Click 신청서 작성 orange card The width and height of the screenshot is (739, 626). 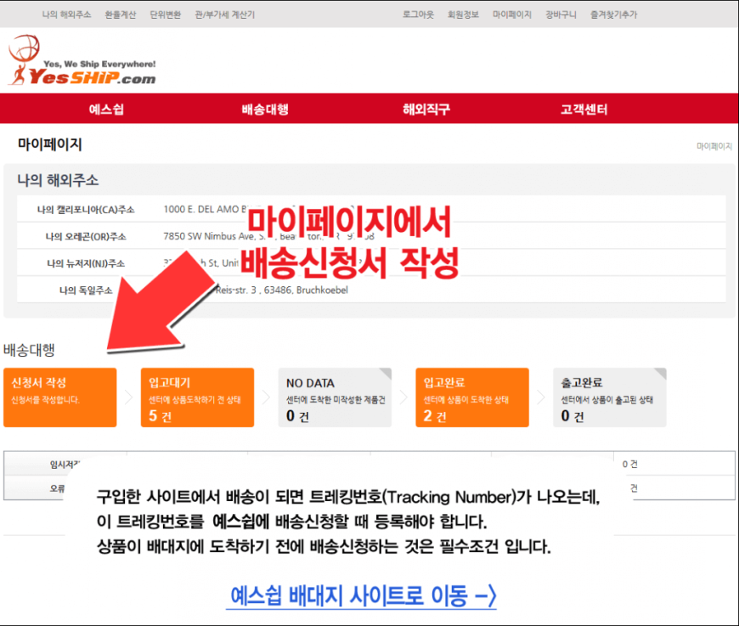[x=59, y=398]
